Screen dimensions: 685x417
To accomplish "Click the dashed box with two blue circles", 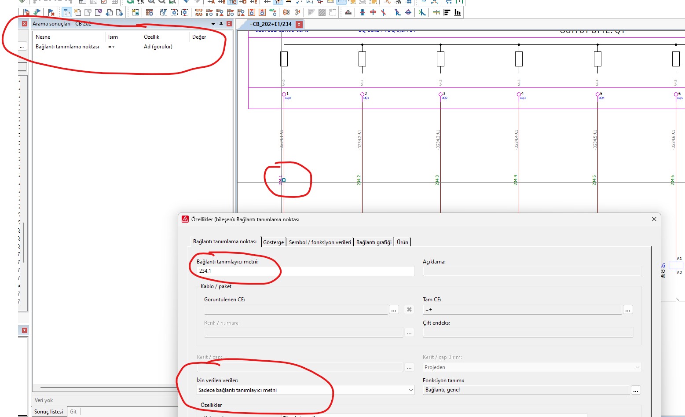I will click(x=164, y=12).
